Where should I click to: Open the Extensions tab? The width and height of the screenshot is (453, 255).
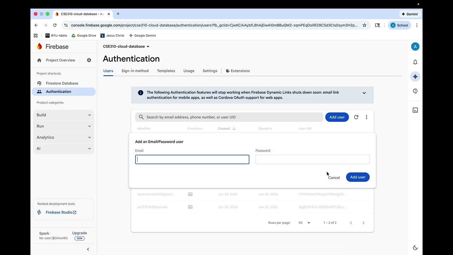[x=237, y=71]
